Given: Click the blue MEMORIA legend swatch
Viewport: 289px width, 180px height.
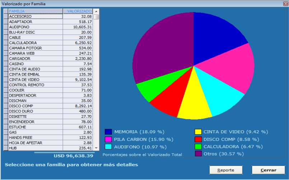Looking at the screenshot, I should pyautogui.click(x=108, y=132).
